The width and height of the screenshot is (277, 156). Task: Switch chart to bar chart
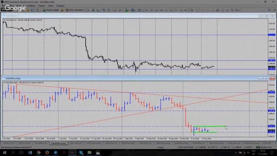click(88, 10)
